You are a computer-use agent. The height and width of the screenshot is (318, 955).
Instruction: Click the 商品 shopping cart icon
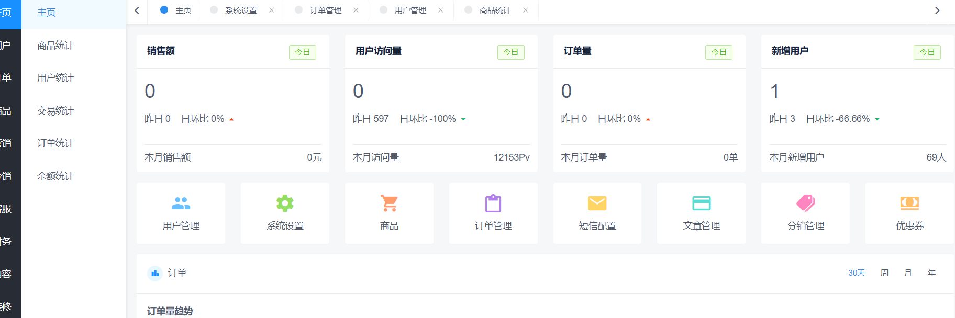click(x=389, y=203)
